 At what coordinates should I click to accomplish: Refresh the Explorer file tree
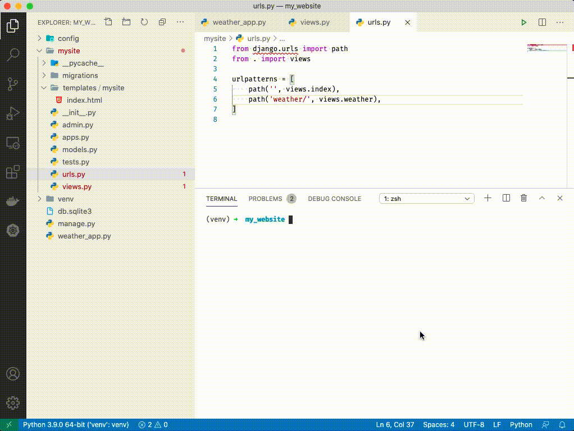(x=144, y=22)
